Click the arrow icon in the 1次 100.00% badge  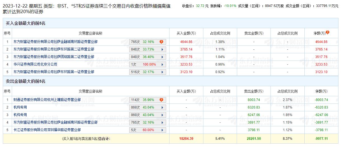point(162,64)
